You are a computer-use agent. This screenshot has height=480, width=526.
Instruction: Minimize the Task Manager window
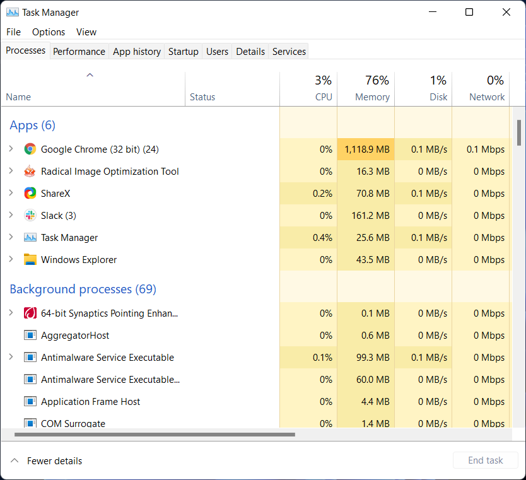(433, 12)
